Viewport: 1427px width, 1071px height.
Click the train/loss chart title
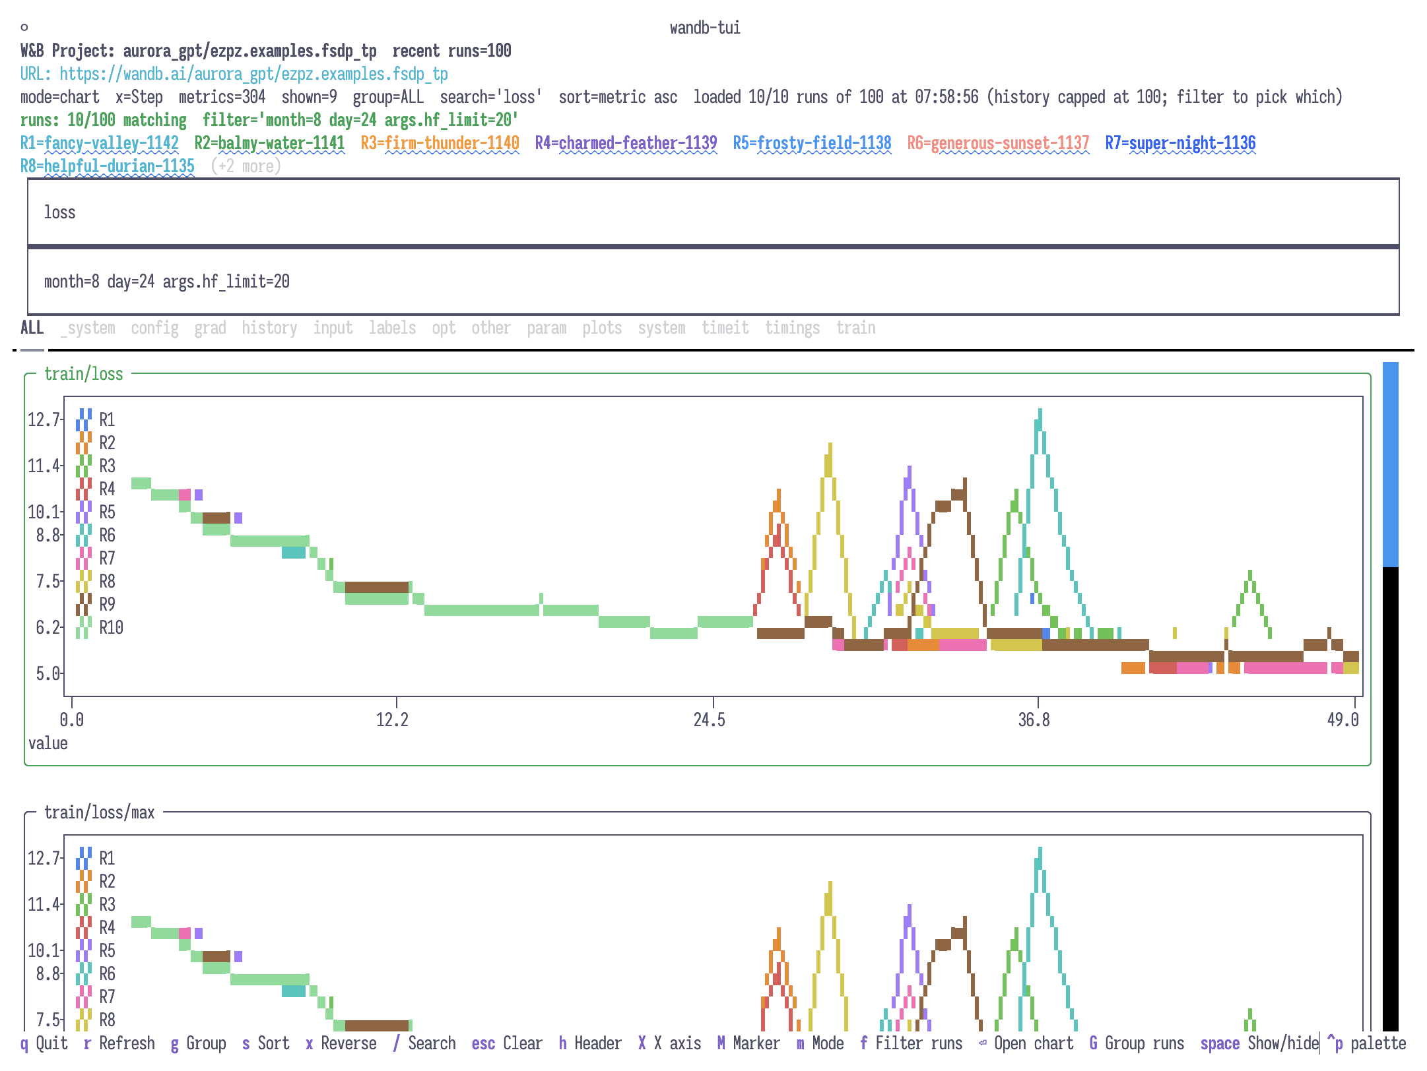pyautogui.click(x=84, y=374)
